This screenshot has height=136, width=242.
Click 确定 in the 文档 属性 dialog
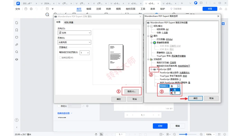119,99
